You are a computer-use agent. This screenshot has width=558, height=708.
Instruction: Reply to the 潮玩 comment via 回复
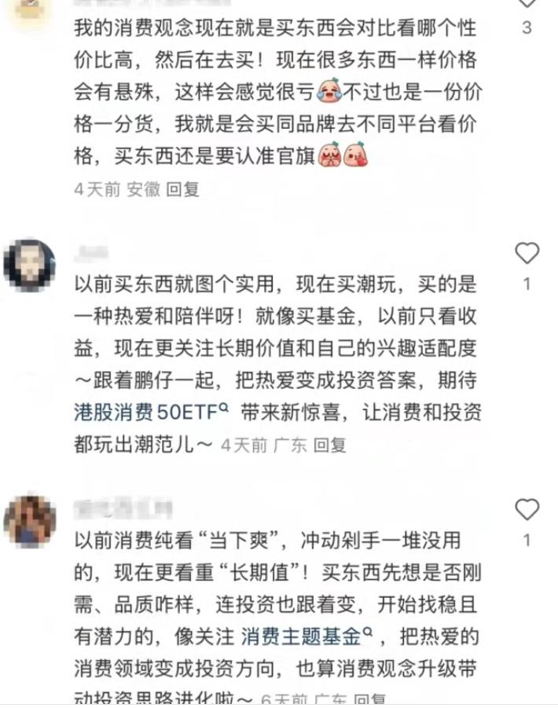pyautogui.click(x=330, y=446)
